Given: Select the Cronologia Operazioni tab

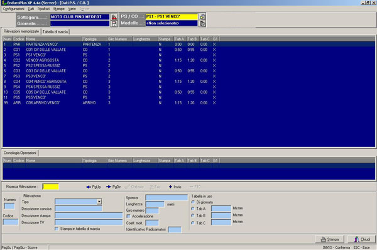Looking at the screenshot, I should [20, 153].
